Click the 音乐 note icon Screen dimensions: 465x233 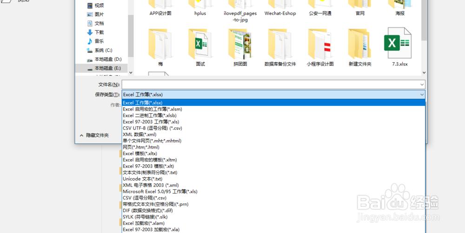pos(90,41)
